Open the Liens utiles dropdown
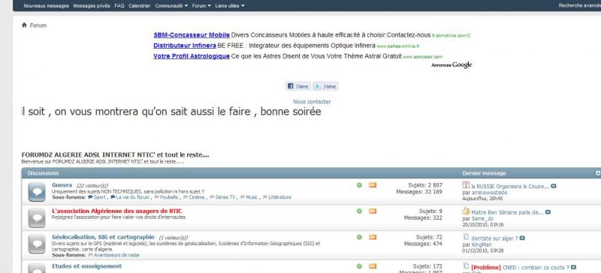Viewport: 601px width, 273px height. (230, 6)
